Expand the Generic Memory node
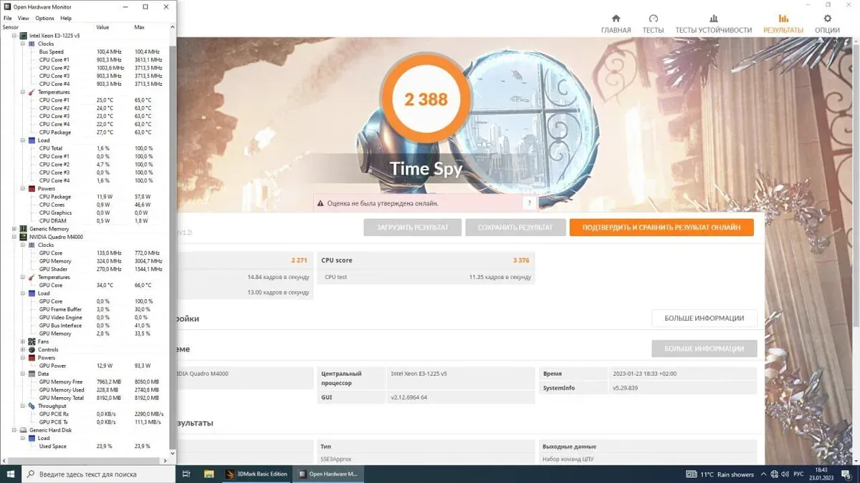860x483 pixels. pyautogui.click(x=14, y=229)
